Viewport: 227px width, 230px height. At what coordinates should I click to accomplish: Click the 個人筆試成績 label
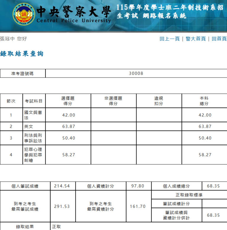point(25,186)
